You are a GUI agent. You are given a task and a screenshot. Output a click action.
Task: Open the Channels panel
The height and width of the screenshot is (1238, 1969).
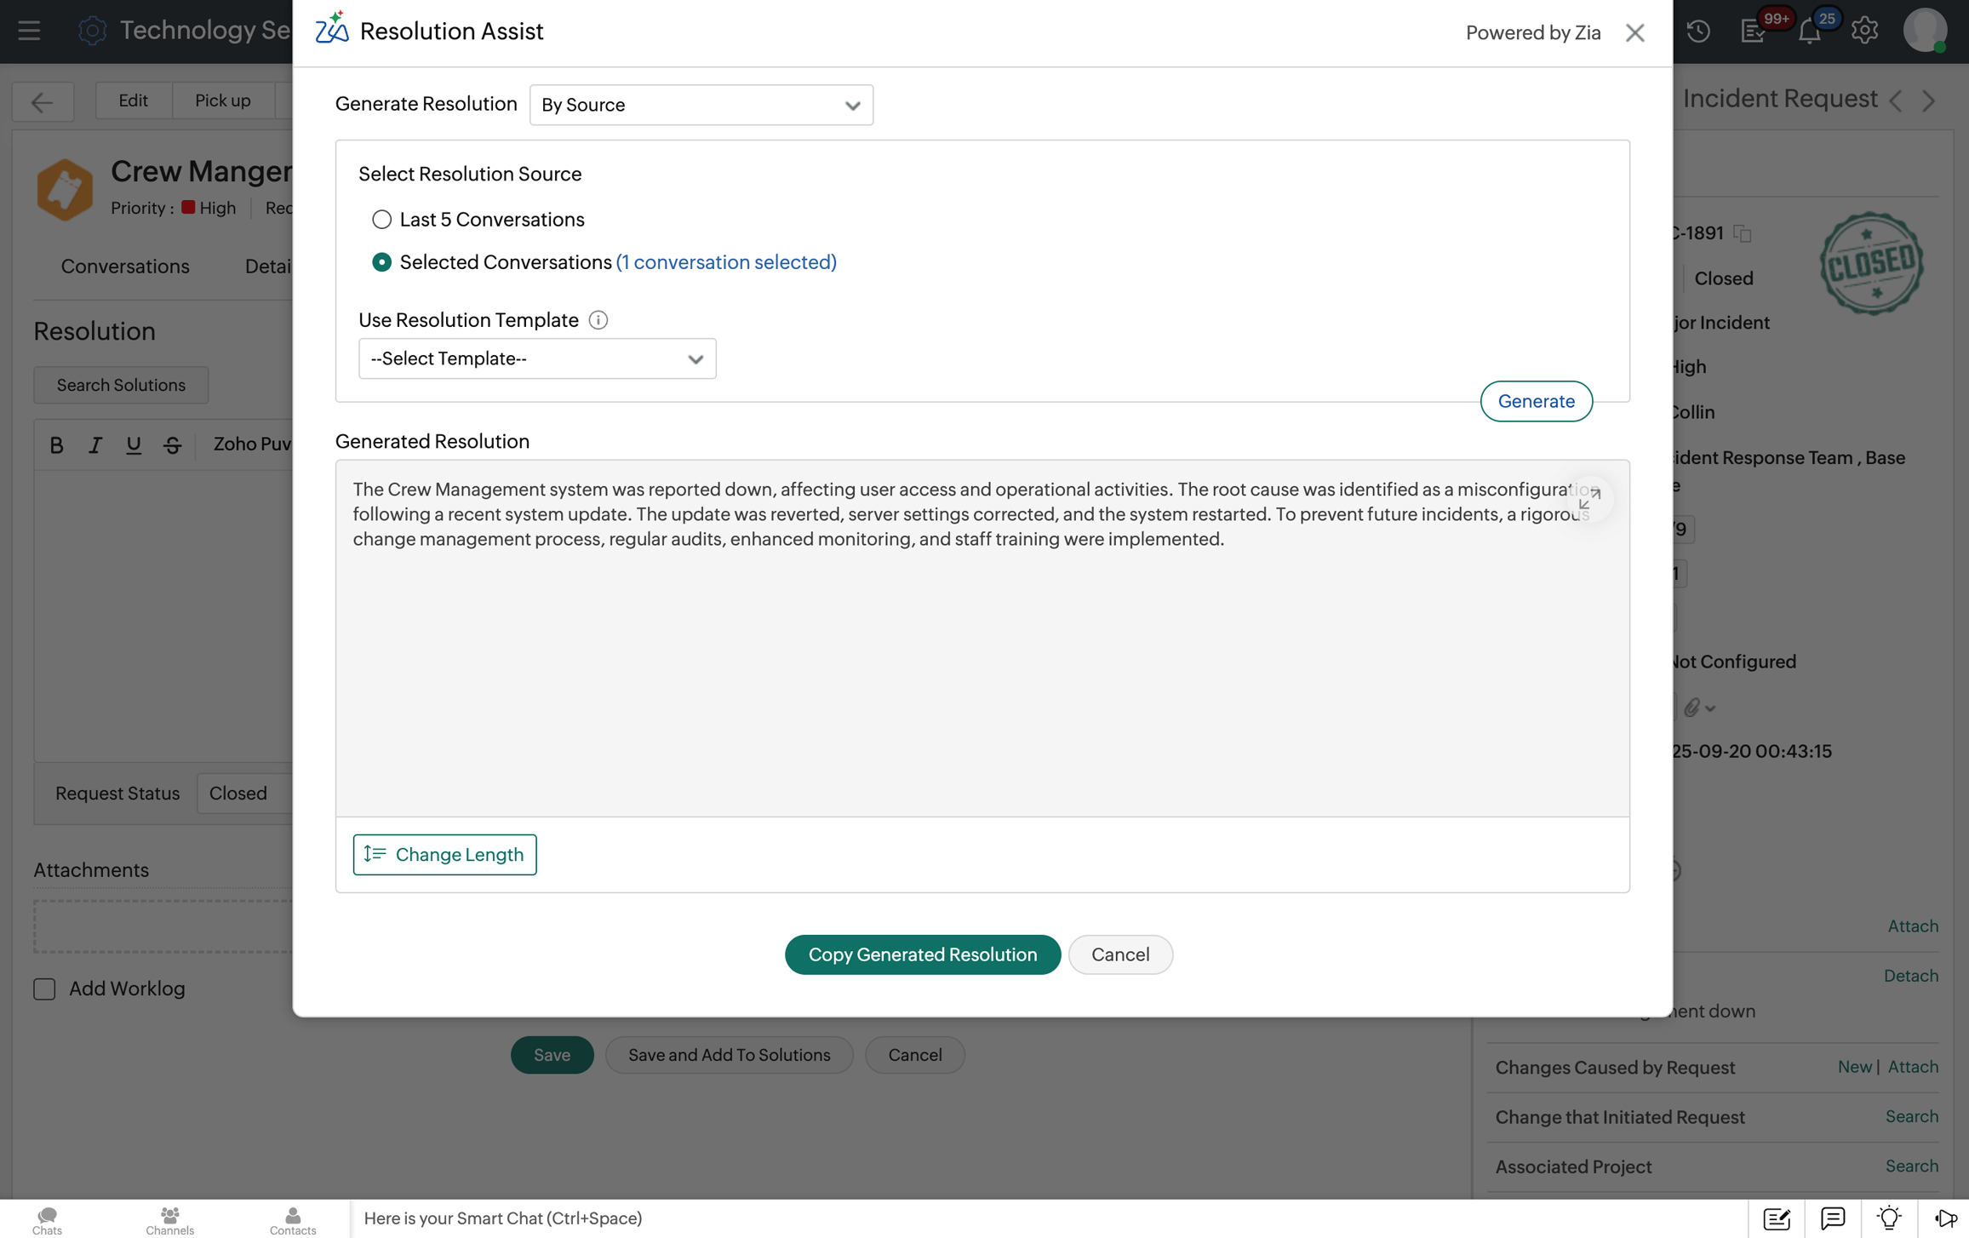click(x=169, y=1219)
